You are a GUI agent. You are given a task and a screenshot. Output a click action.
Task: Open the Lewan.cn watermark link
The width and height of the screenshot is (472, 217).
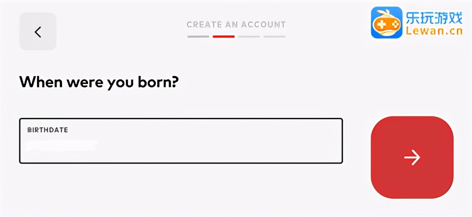click(434, 32)
